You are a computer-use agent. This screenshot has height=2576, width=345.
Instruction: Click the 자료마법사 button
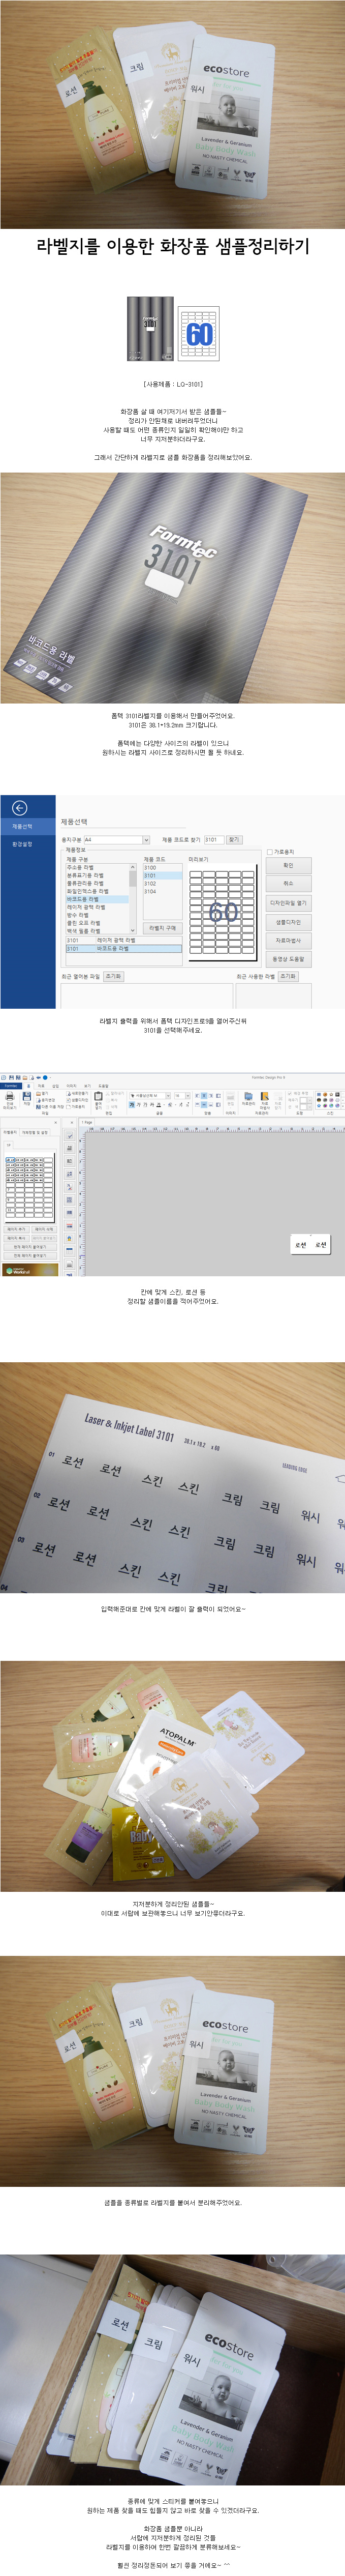click(x=288, y=941)
